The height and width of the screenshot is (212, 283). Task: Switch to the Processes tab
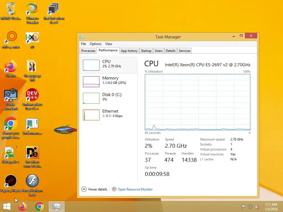pyautogui.click(x=88, y=51)
